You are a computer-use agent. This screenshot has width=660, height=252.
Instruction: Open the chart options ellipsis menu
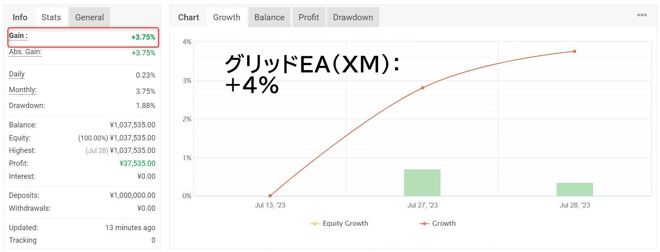click(642, 15)
